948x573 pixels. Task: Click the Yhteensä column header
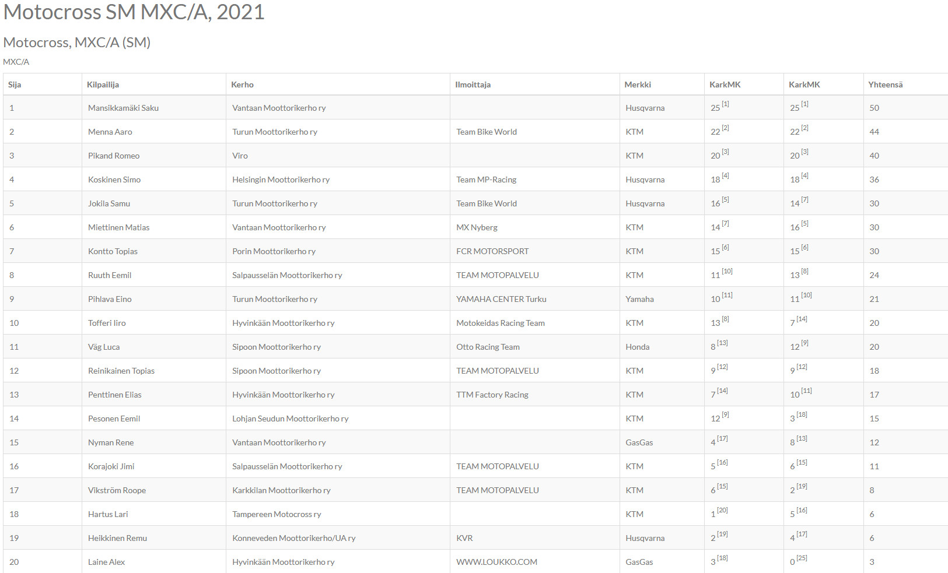pos(885,85)
